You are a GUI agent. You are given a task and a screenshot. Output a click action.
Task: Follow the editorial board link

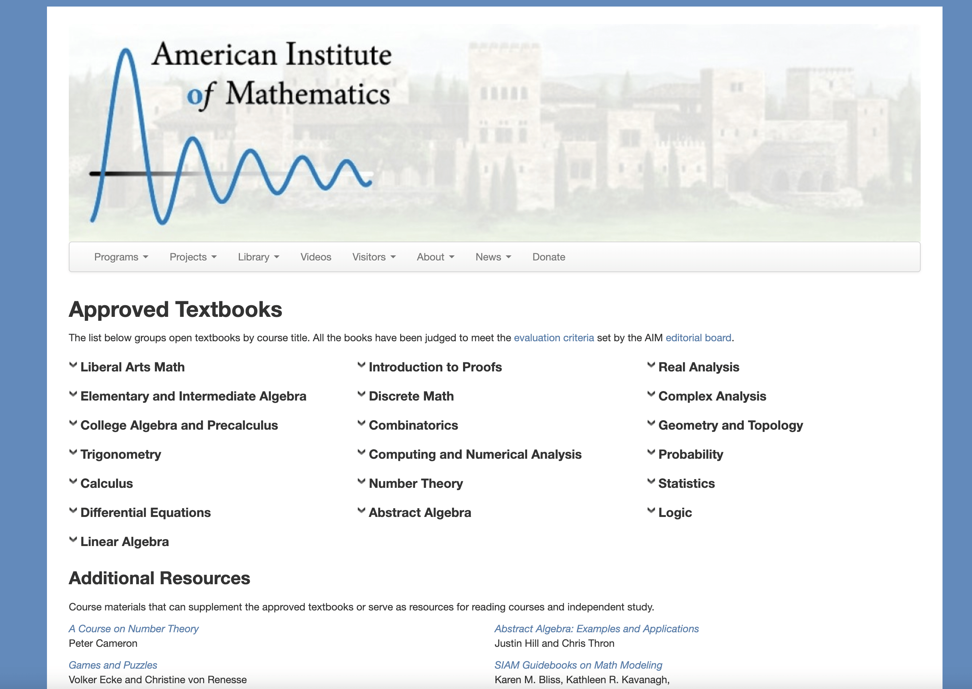[698, 338]
